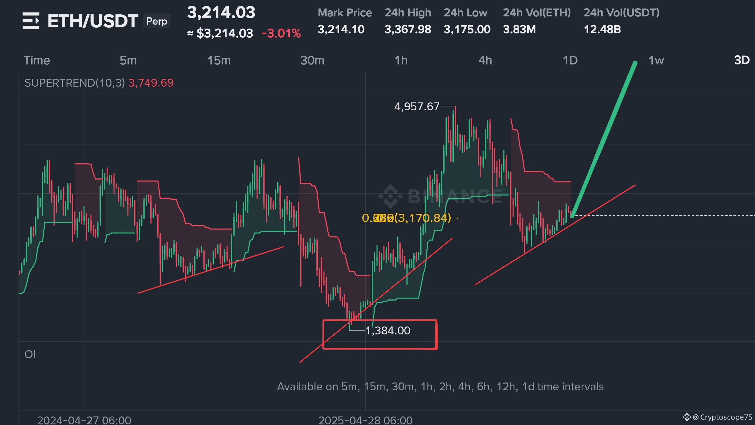Click the last price 3,214.03

(x=221, y=12)
